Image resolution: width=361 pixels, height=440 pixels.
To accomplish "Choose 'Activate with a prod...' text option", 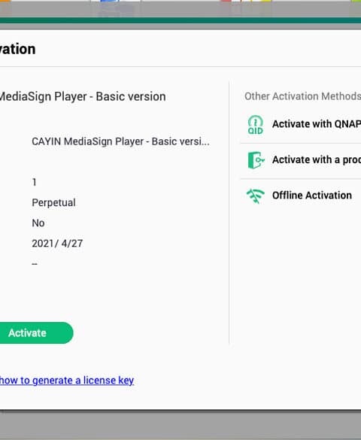I will [x=317, y=159].
